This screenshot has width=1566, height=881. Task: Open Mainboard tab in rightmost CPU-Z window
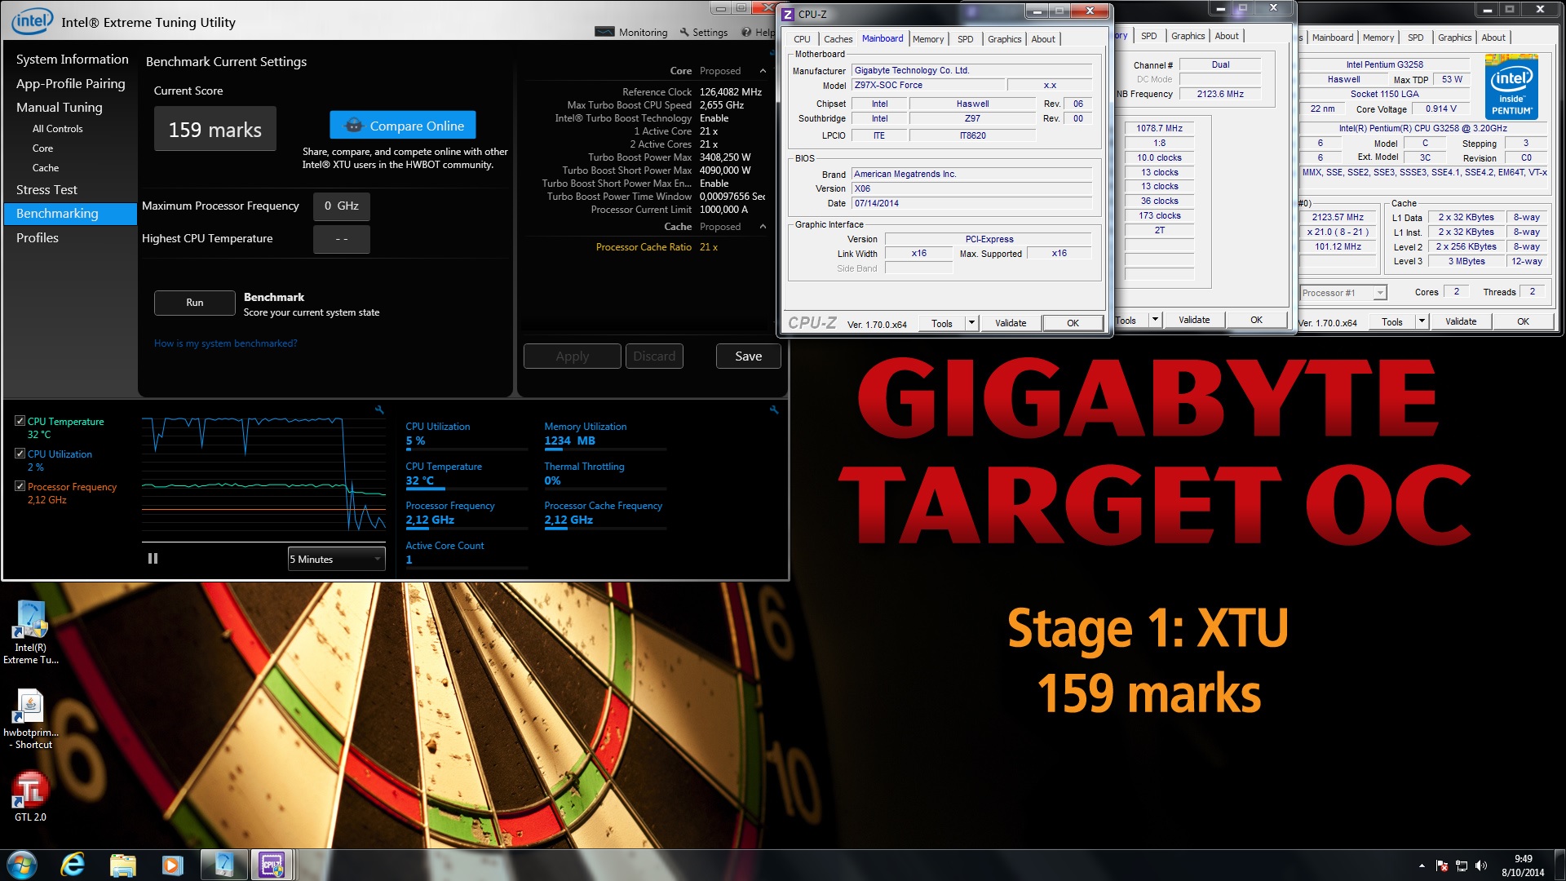[x=1333, y=38]
